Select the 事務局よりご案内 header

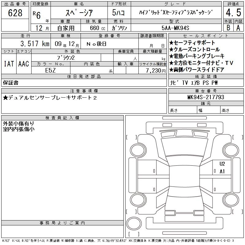tap(62, 223)
